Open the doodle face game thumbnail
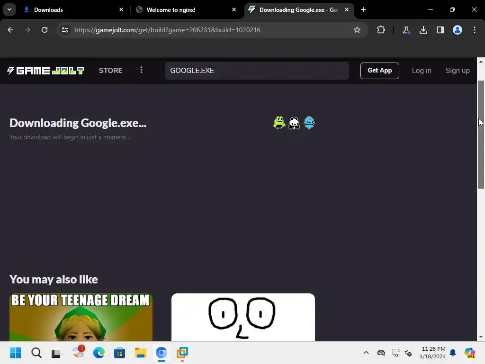The height and width of the screenshot is (364, 485). pyautogui.click(x=243, y=317)
